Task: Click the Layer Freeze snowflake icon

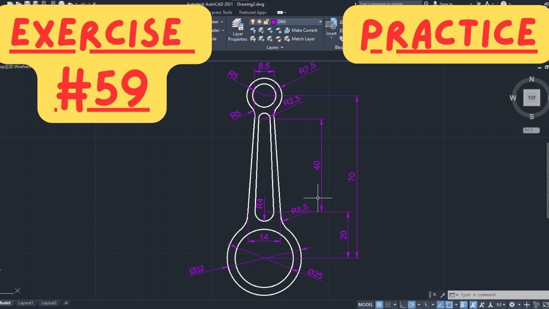Action: point(270,30)
